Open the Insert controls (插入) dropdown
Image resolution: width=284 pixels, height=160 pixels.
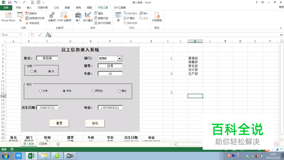click(x=78, y=17)
